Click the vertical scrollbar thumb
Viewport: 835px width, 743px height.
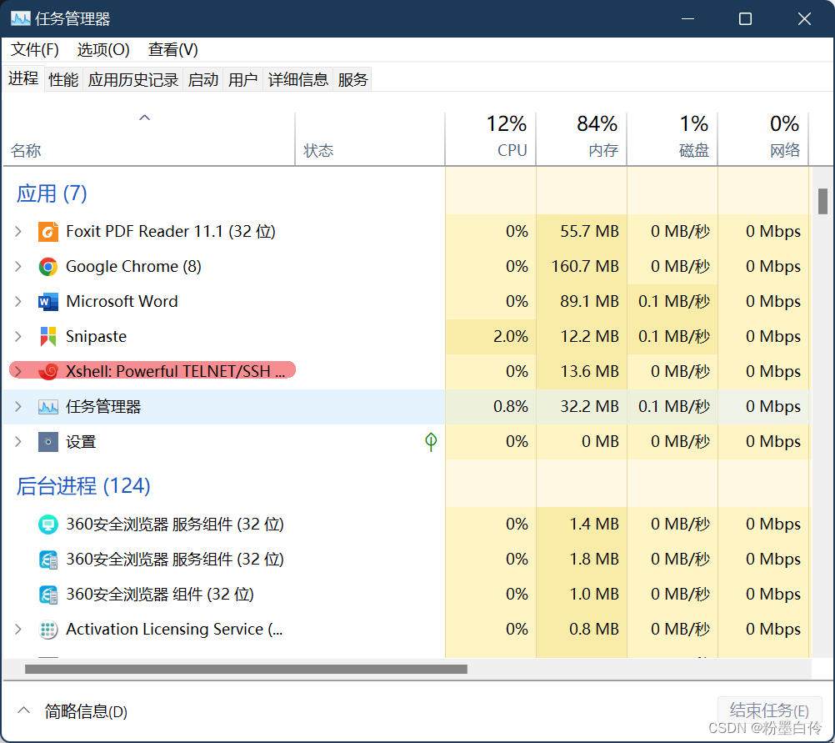click(822, 201)
